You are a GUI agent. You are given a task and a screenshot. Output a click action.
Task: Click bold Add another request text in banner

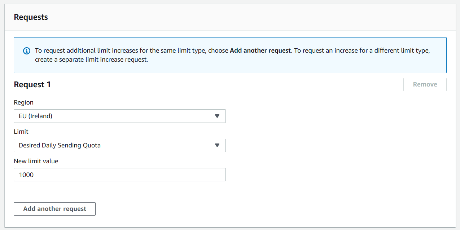point(260,50)
